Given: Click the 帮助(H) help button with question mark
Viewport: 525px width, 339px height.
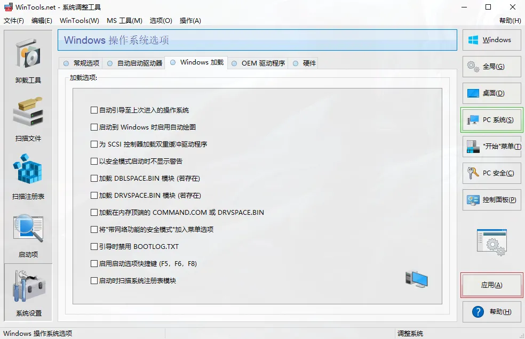Looking at the screenshot, I should pos(491,312).
